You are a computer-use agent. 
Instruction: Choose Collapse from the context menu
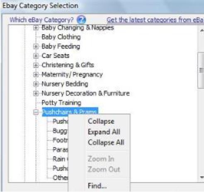(x=101, y=121)
